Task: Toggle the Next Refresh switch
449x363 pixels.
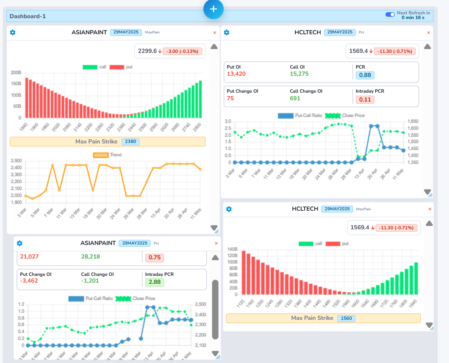Action: point(389,14)
